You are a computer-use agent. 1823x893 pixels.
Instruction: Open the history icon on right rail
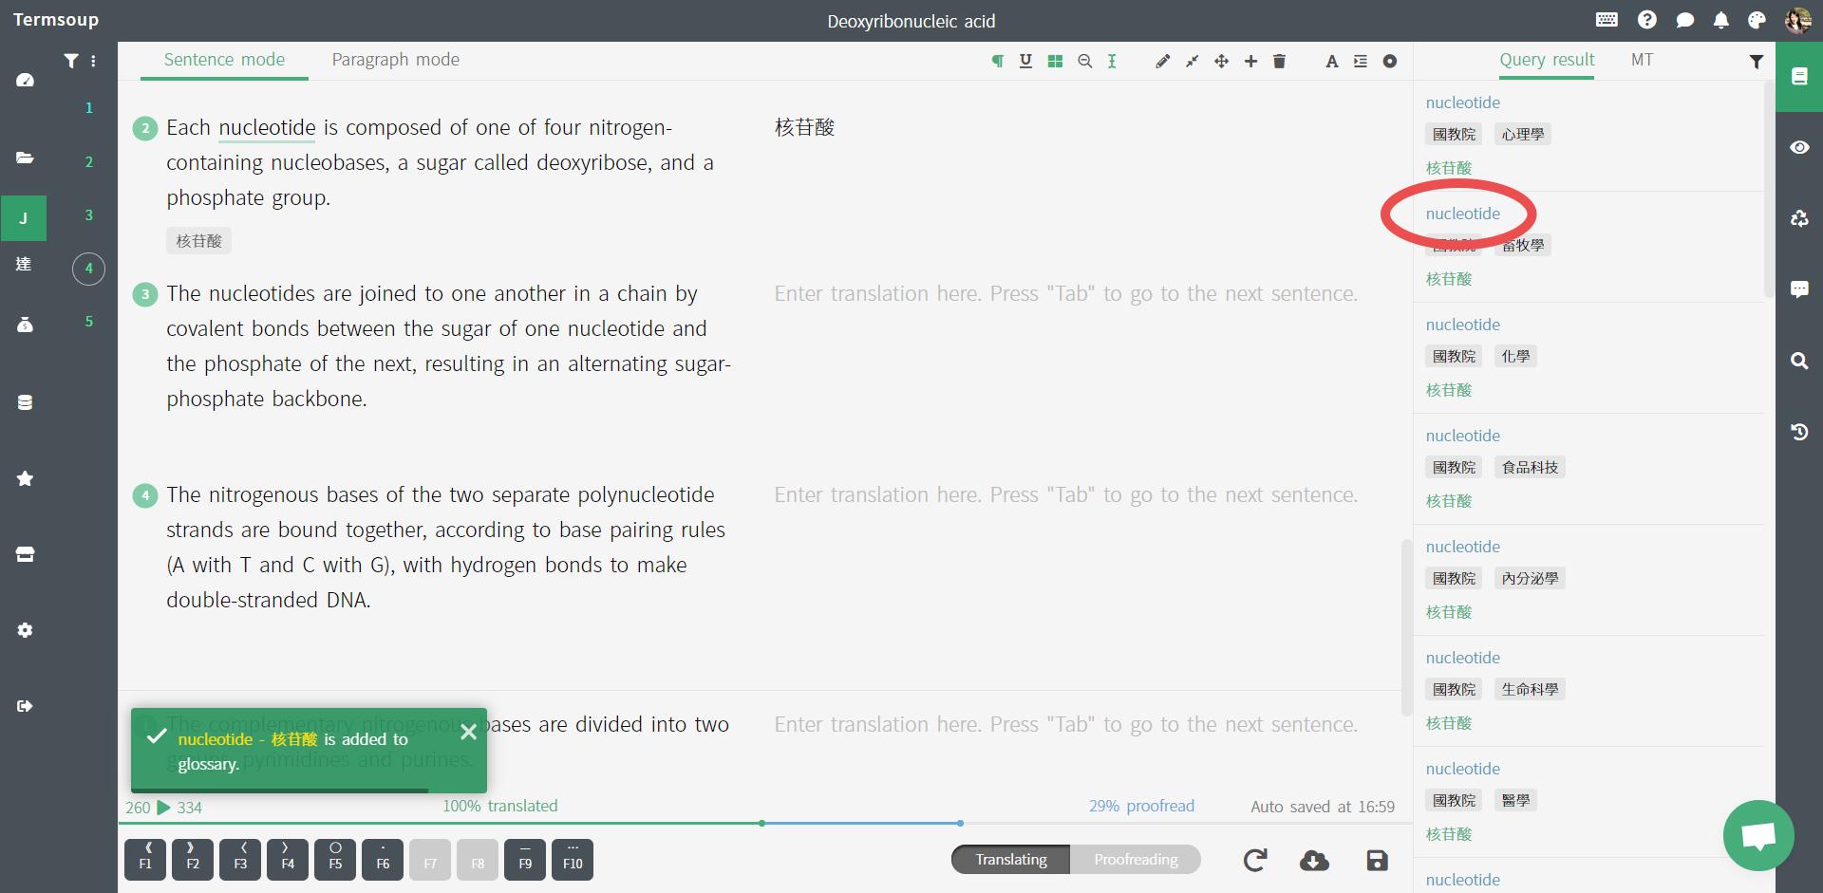1799,432
